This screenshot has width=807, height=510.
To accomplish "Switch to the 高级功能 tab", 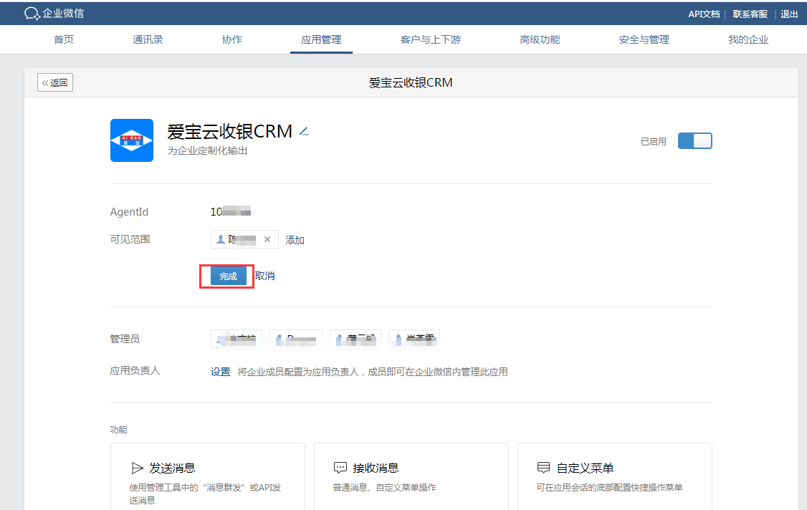I will point(540,39).
